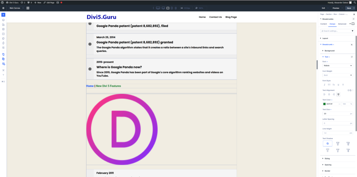Click Edit Page in the admin bar
The height and width of the screenshot is (177, 357).
49,2
